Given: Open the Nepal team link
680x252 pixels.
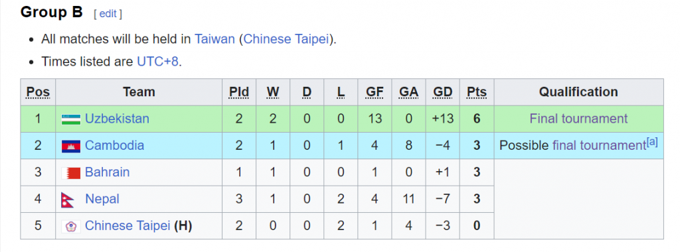Looking at the screenshot, I should 102,199.
